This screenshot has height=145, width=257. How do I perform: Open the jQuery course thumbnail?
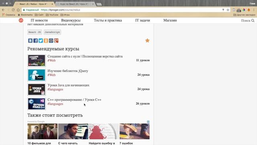tap(37, 75)
